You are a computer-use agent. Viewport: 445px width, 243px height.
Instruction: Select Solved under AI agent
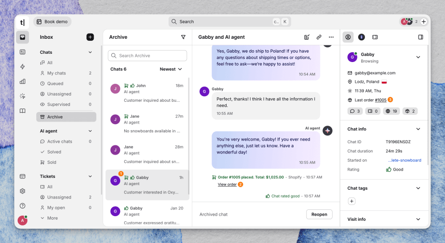pyautogui.click(x=66, y=152)
